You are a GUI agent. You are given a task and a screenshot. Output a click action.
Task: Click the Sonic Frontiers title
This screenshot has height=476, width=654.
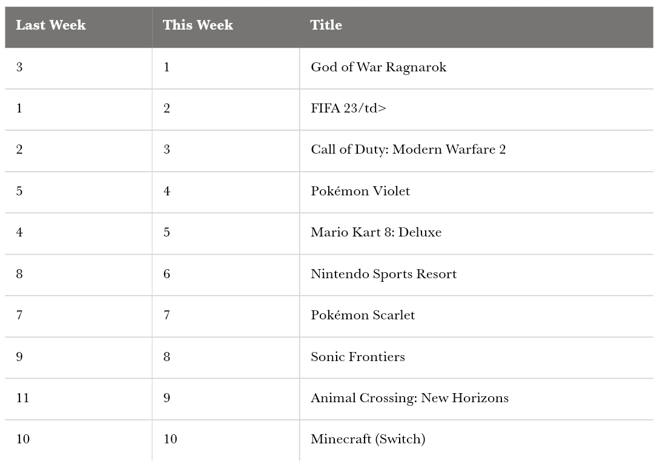tap(357, 357)
